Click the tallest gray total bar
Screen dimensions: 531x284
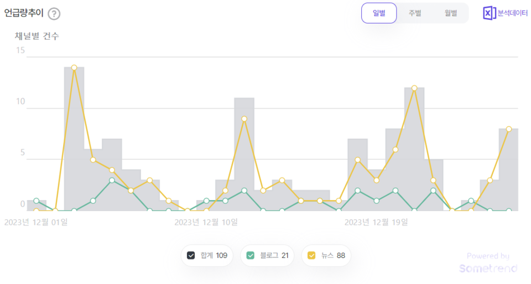point(74,138)
